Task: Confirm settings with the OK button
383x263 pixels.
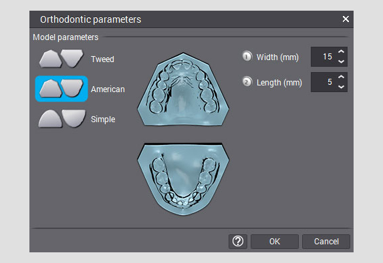Action: [x=275, y=242]
